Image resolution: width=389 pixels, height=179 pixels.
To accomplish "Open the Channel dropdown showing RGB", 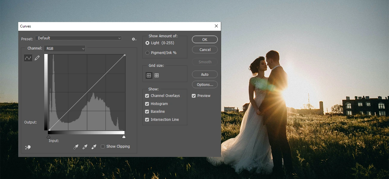I will pos(64,48).
